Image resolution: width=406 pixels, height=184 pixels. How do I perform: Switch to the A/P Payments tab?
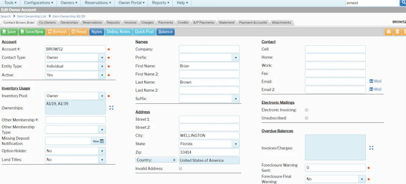[x=204, y=22]
